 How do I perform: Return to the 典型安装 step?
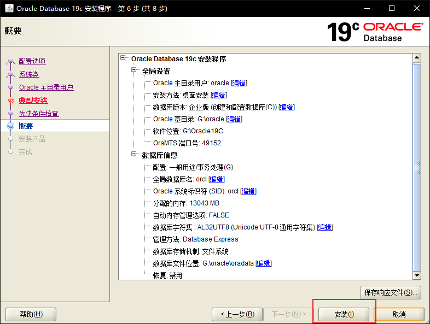click(x=33, y=101)
